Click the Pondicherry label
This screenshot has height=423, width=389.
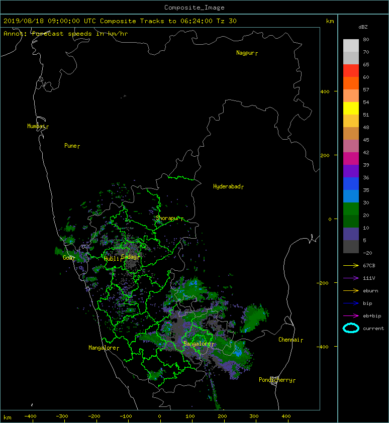pos(275,380)
